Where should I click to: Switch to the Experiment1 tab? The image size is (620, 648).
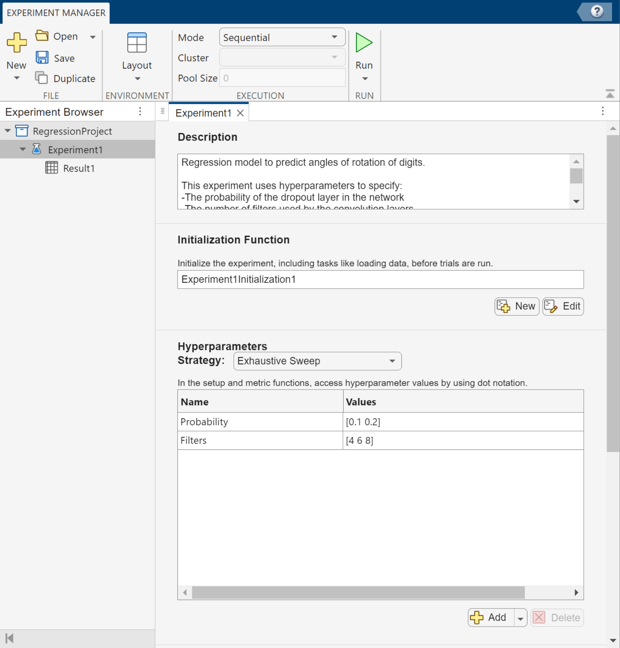[x=203, y=113]
